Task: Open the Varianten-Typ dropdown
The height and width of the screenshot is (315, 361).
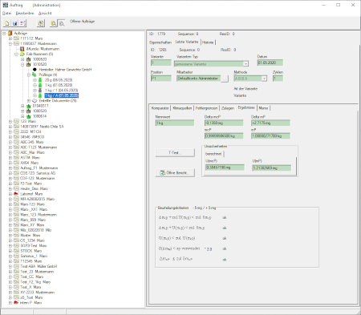Action: coord(245,64)
